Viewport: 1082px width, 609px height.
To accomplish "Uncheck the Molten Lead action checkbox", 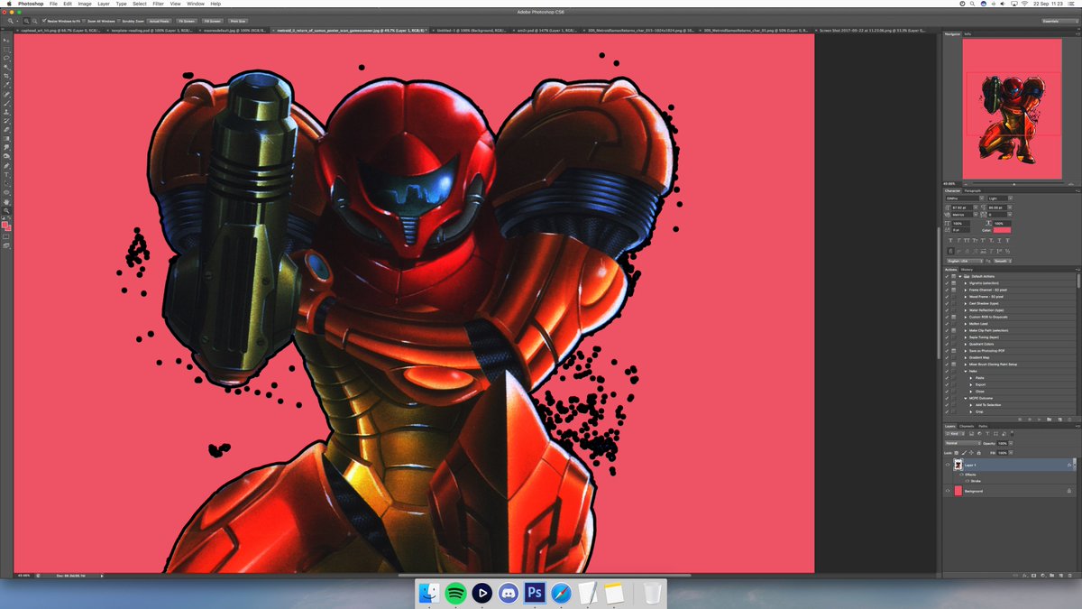I will (947, 324).
